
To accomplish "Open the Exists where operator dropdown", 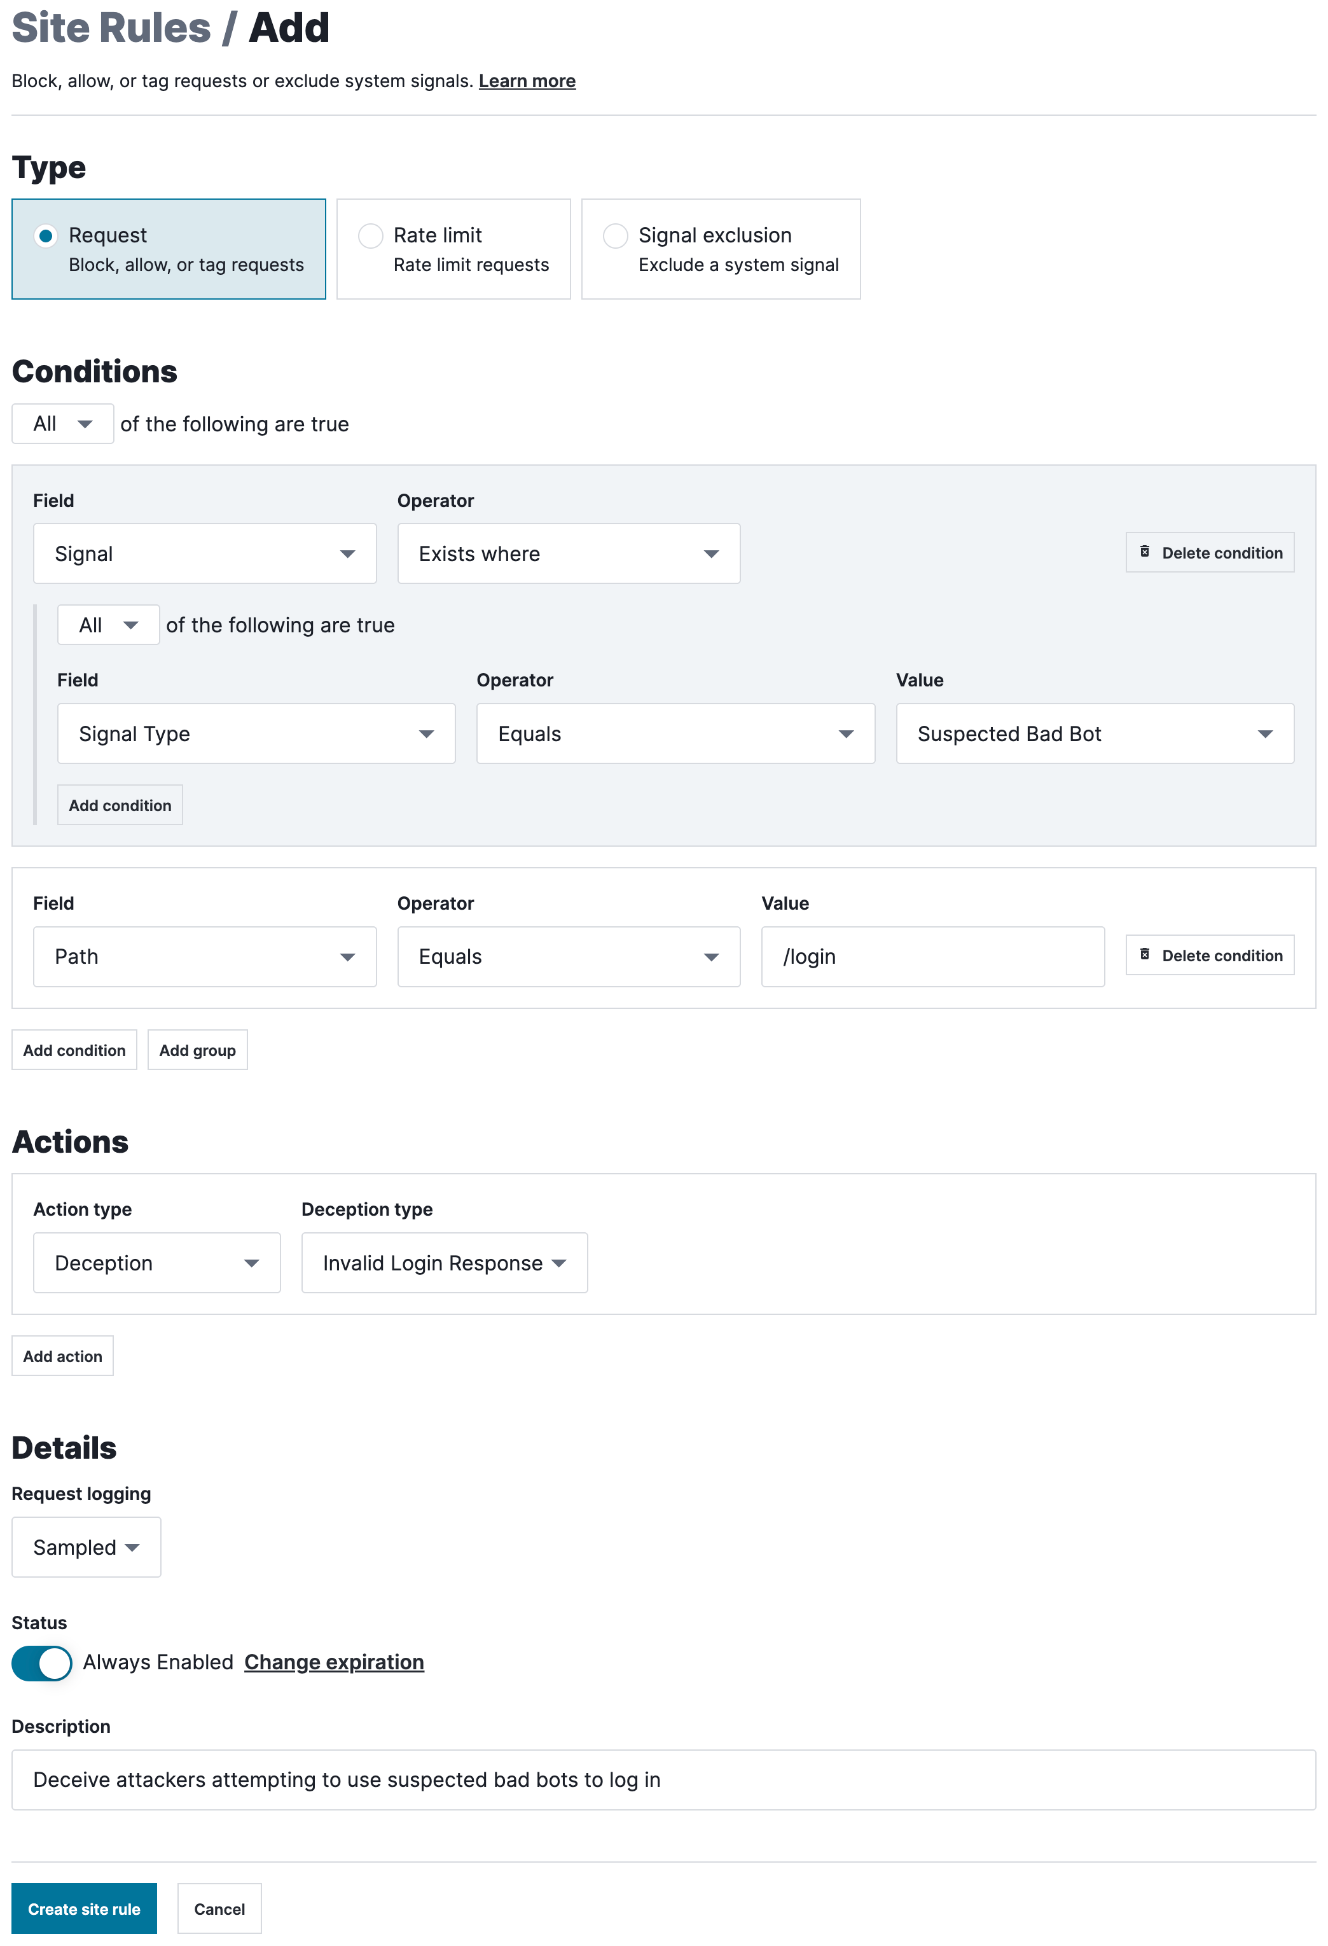I will point(568,553).
